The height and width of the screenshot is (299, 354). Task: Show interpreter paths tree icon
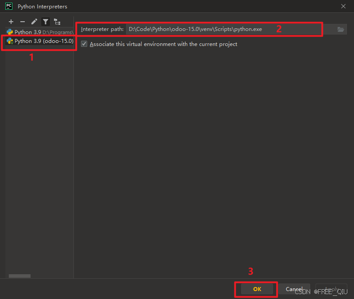57,22
